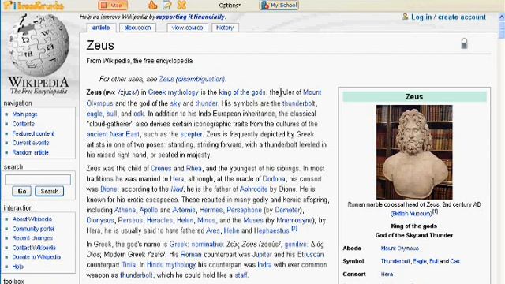Open Random article link
Viewport: 505px width, 284px height.
30,152
